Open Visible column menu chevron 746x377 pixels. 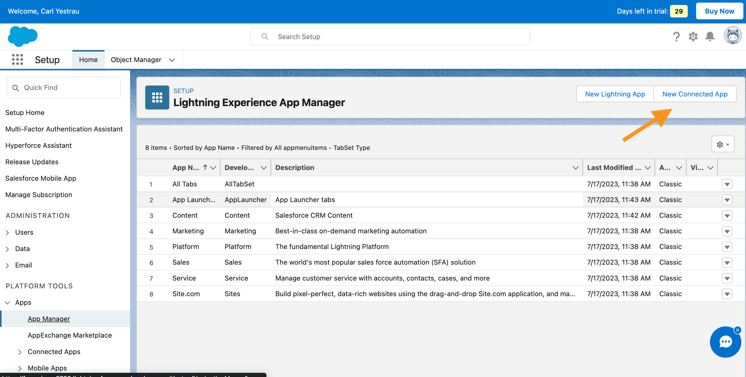coord(710,168)
